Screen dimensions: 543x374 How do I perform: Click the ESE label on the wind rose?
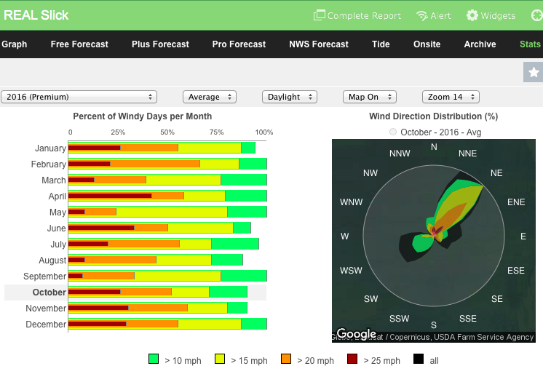(516, 271)
